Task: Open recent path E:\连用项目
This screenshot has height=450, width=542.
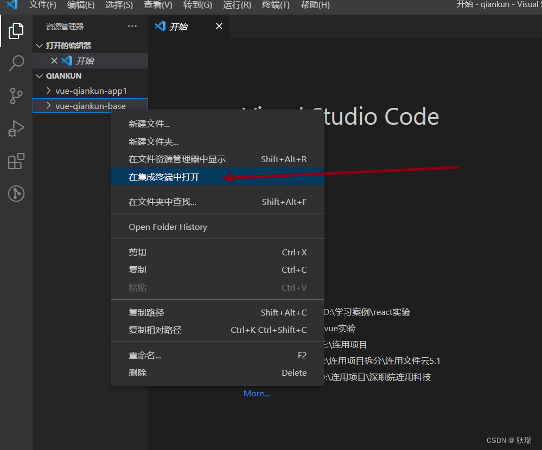Action: [346, 345]
